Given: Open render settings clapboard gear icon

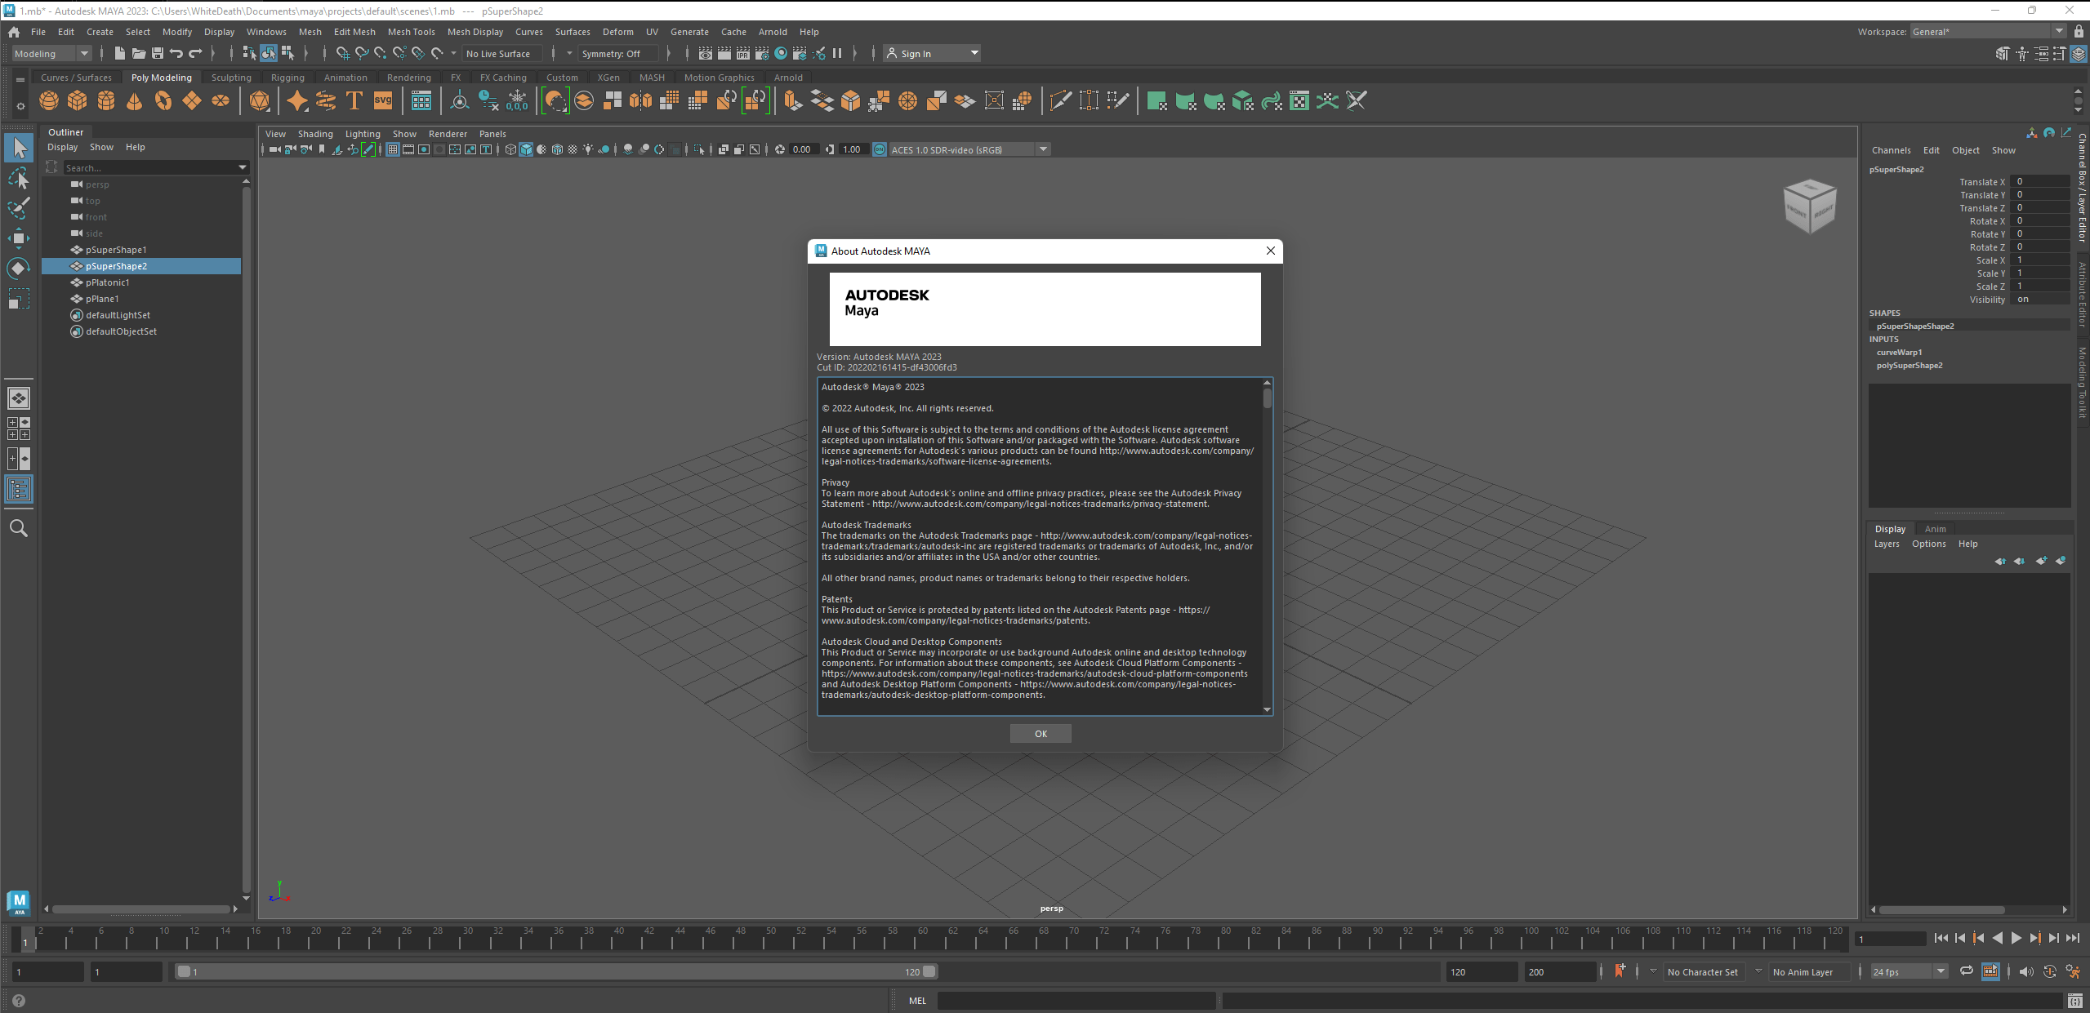Looking at the screenshot, I should 762,53.
